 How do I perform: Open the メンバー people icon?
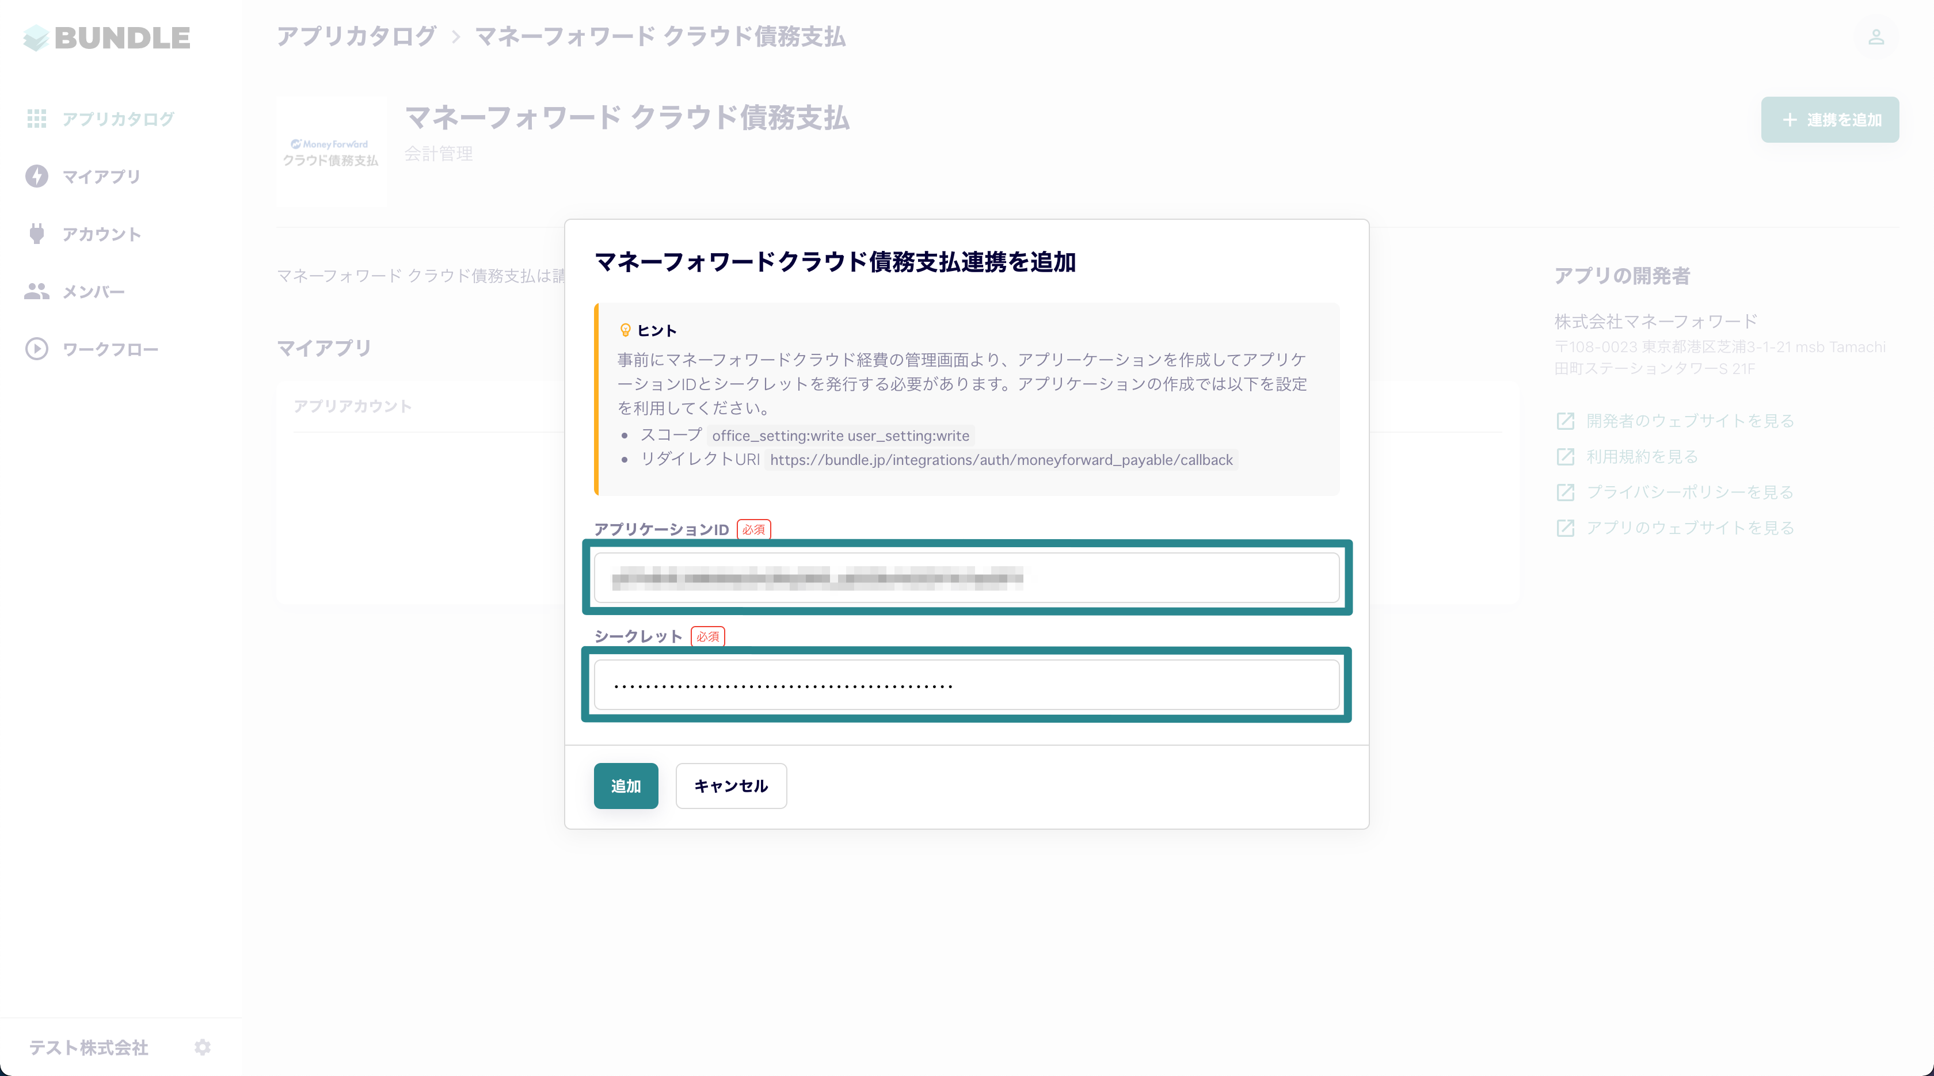37,291
